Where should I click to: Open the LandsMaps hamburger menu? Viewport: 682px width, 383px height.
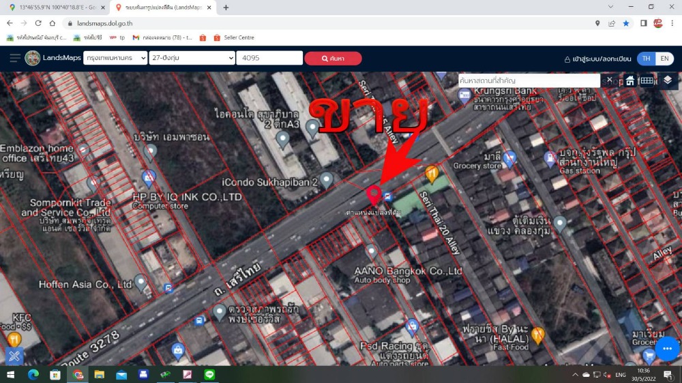pyautogui.click(x=15, y=58)
